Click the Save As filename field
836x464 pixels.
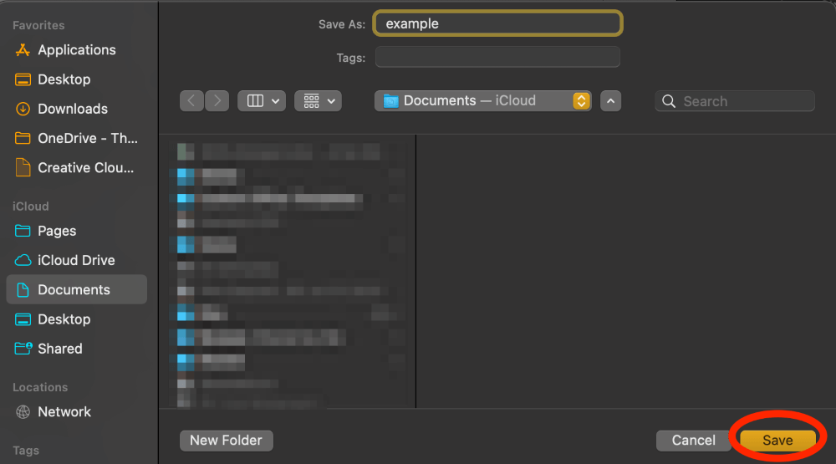click(x=498, y=23)
